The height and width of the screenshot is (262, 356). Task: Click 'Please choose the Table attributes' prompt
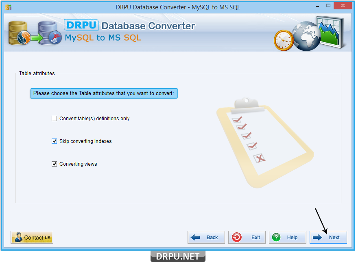(x=104, y=93)
